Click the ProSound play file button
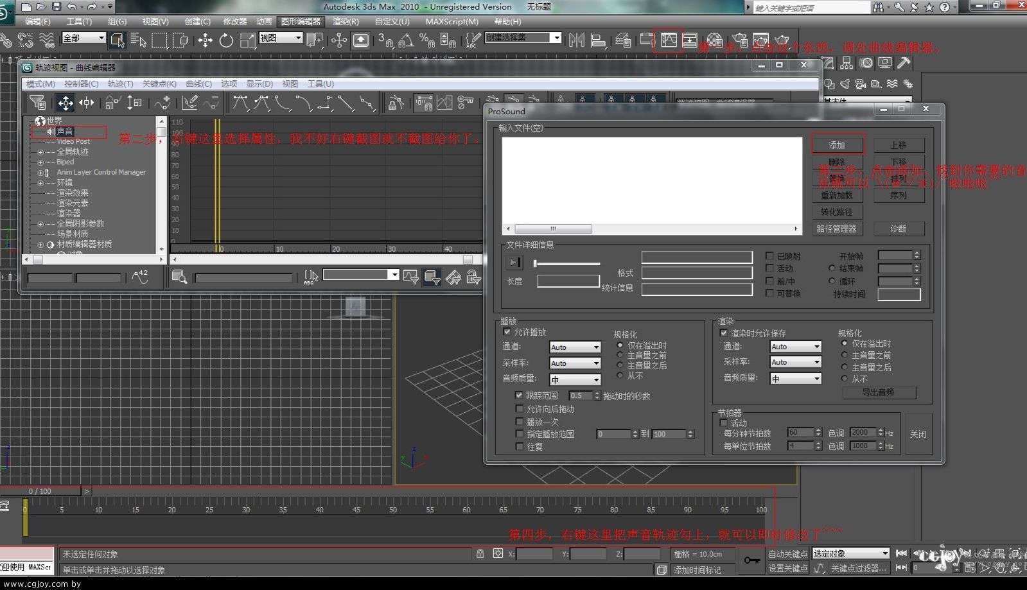The height and width of the screenshot is (590, 1027). 514,262
